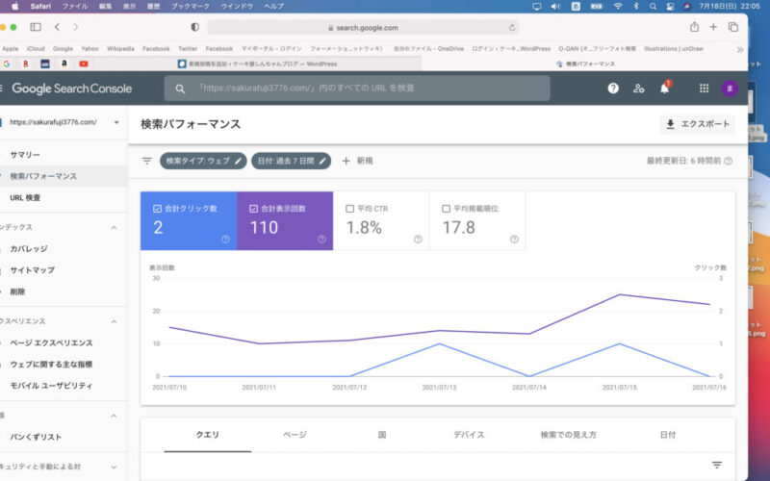The height and width of the screenshot is (481, 770).
Task: Open the purple account avatar
Action: point(730,89)
